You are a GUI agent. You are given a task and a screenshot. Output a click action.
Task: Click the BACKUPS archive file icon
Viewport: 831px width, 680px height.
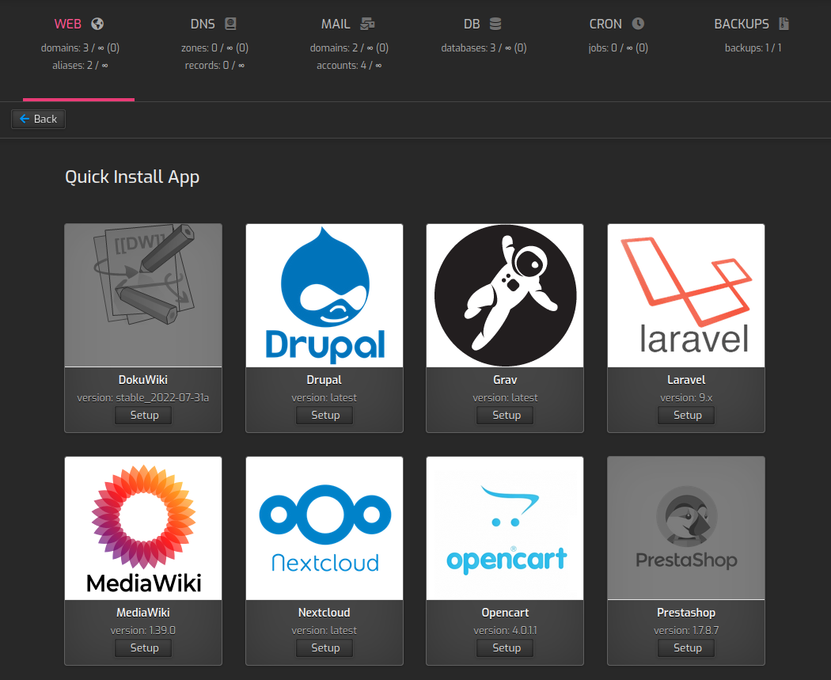click(x=784, y=24)
